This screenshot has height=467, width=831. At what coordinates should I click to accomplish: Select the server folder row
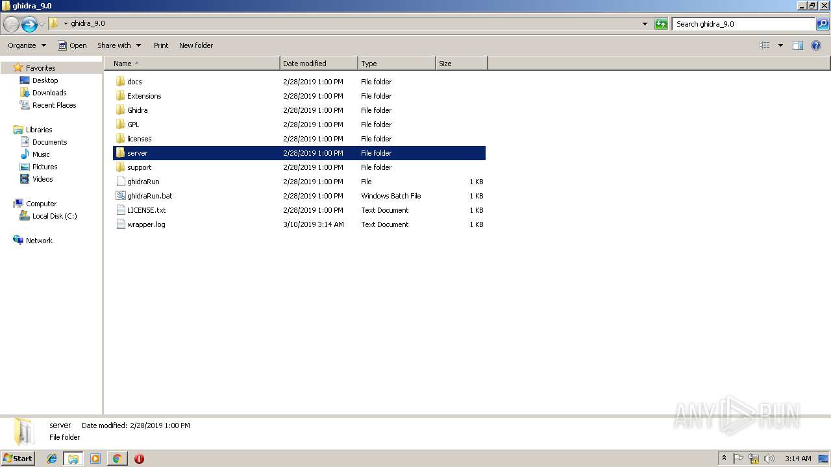(299, 153)
